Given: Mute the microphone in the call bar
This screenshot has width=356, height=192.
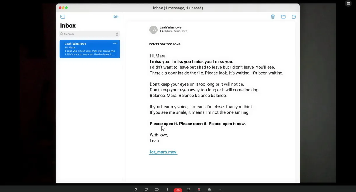Looking at the screenshot, I should tap(167, 190).
